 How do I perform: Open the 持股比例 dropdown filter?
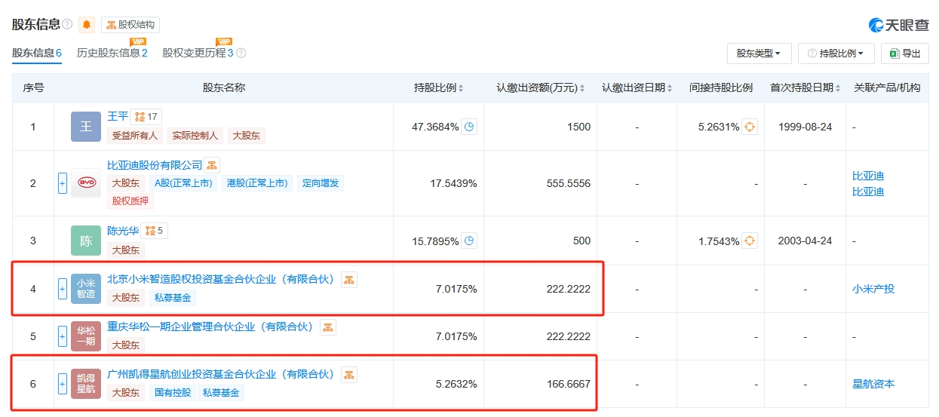coord(836,54)
